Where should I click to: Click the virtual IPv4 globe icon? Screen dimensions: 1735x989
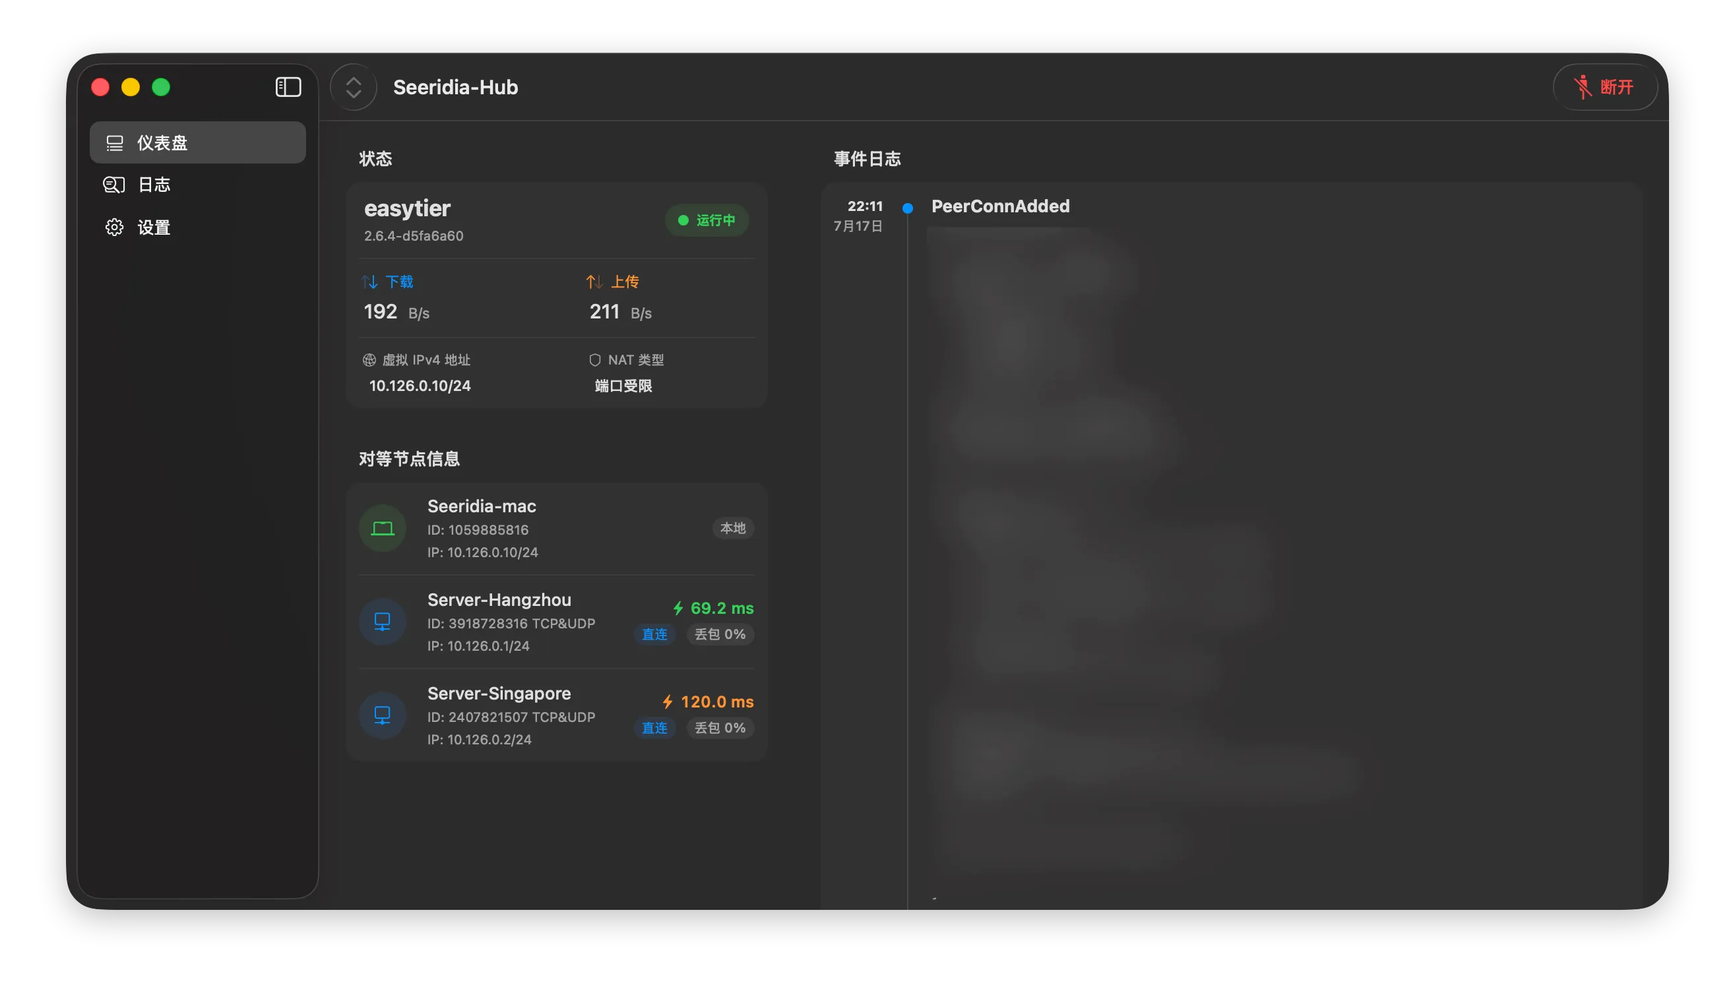click(x=369, y=360)
